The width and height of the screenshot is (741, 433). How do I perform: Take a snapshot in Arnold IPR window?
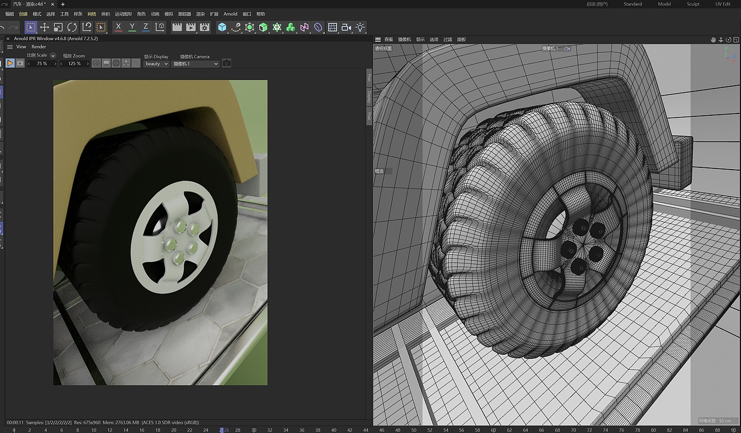coord(226,63)
